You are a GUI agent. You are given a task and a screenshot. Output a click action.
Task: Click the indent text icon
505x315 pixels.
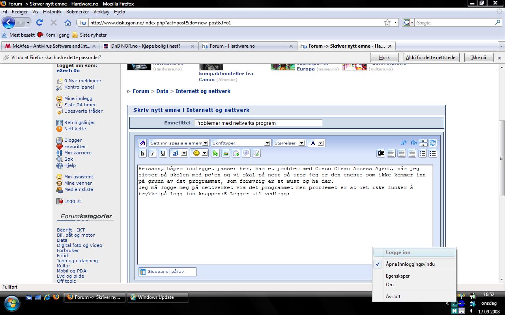click(381, 154)
